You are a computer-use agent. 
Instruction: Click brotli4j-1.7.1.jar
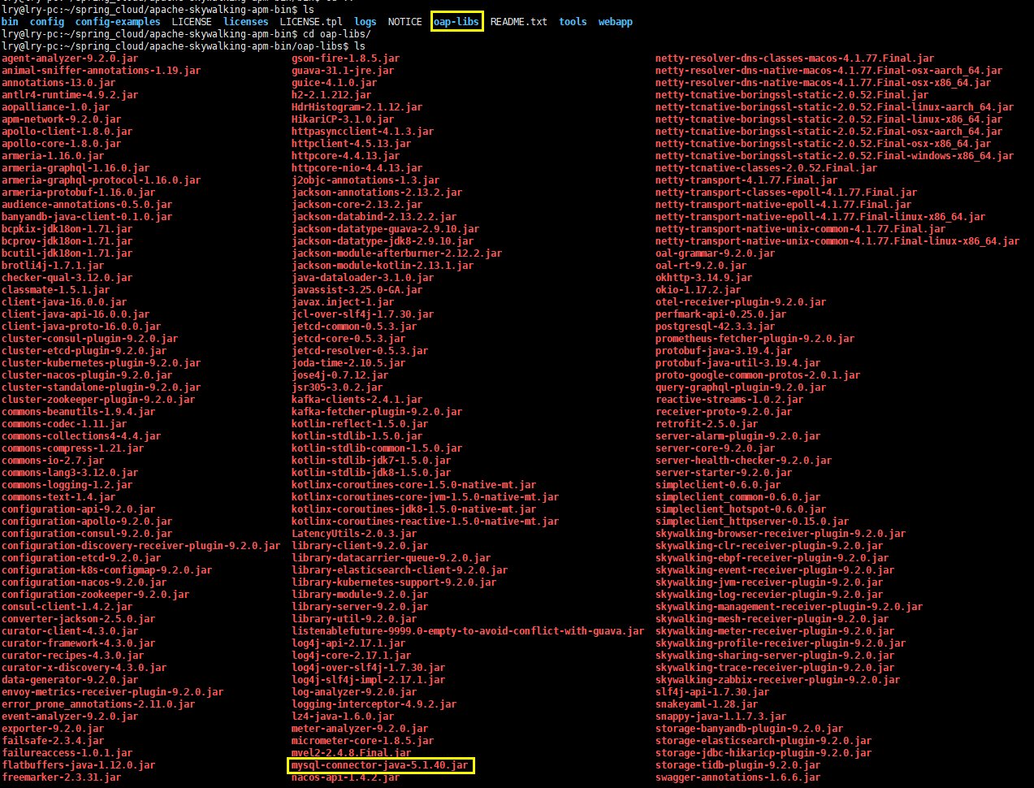[53, 266]
